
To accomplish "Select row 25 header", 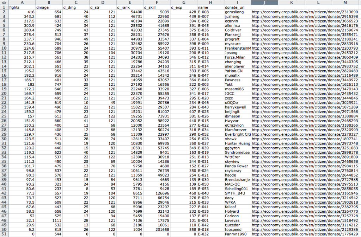I will [4, 116].
